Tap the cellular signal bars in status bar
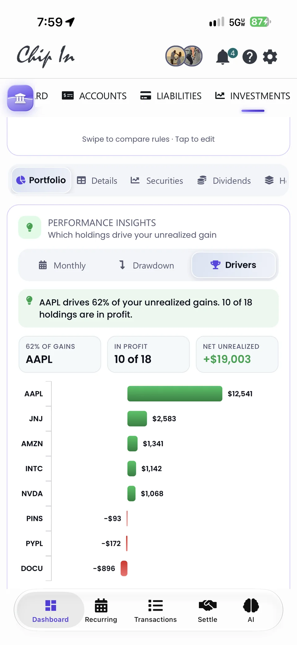297x645 pixels. [217, 22]
